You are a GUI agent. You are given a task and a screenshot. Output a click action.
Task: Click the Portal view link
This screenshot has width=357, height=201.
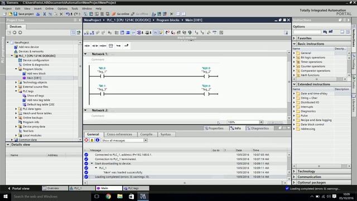click(x=18, y=189)
